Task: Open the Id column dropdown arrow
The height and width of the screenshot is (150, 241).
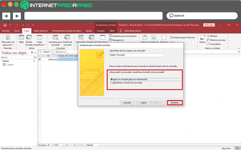Action: click(56, 56)
